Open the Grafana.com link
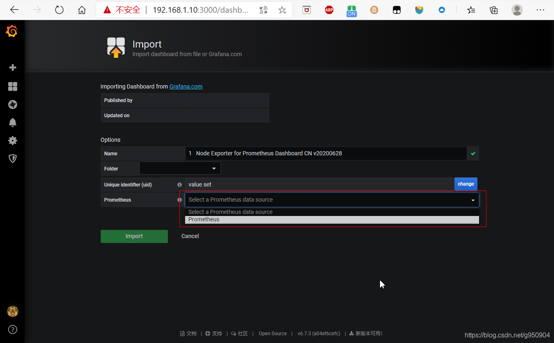Image resolution: width=554 pixels, height=343 pixels. tap(186, 86)
